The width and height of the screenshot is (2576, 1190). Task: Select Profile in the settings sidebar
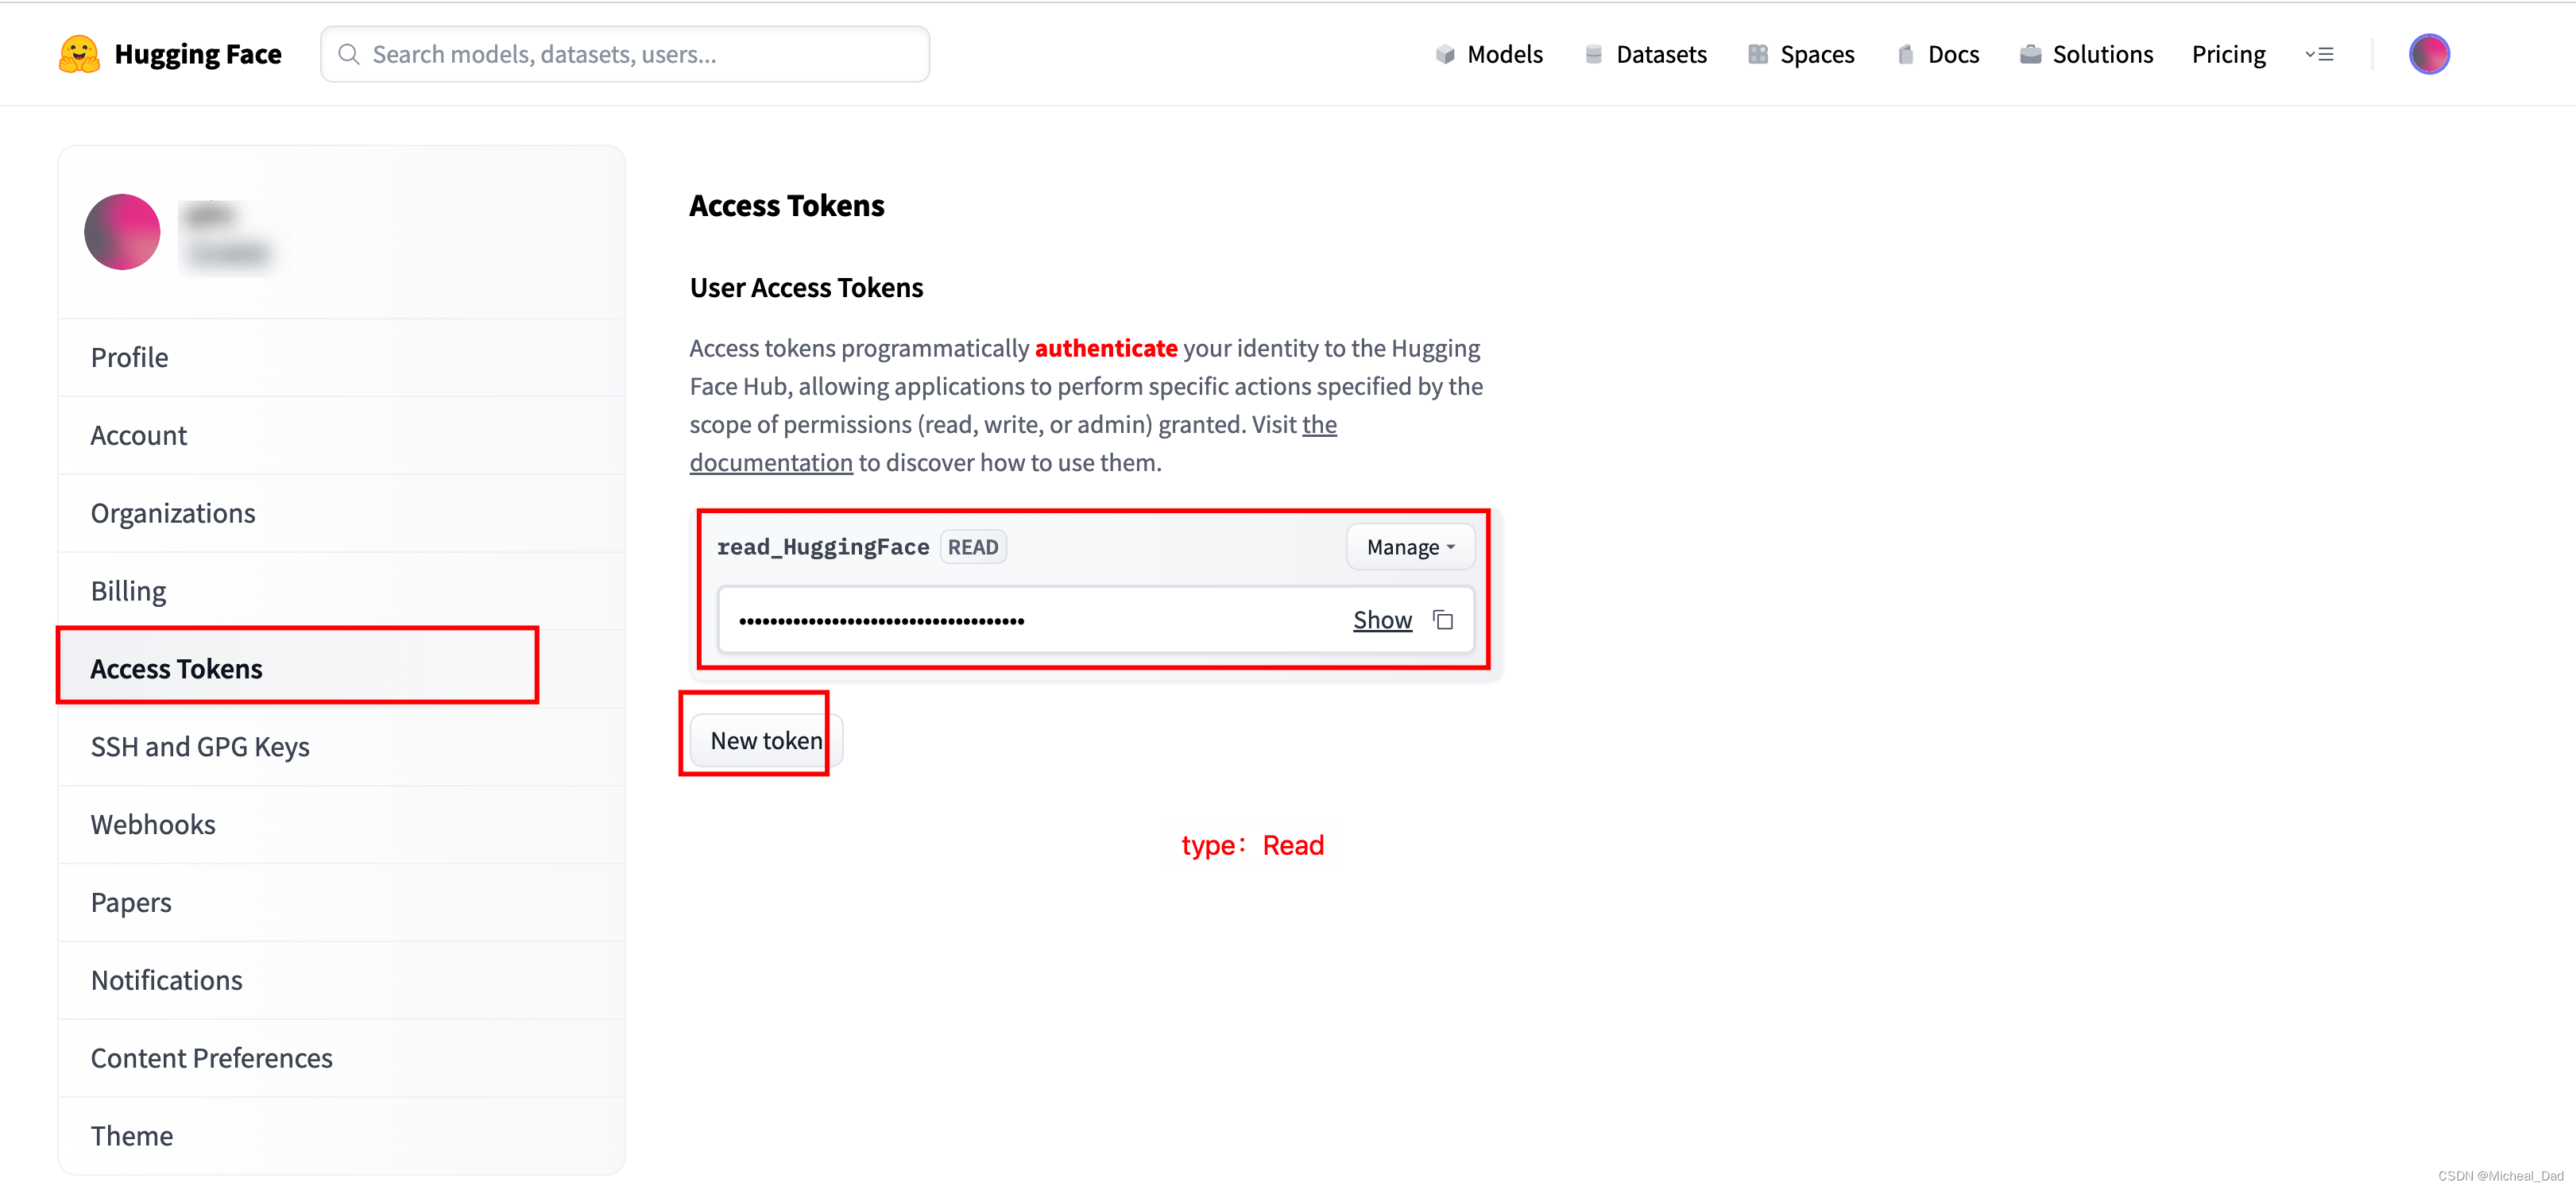(x=342, y=358)
